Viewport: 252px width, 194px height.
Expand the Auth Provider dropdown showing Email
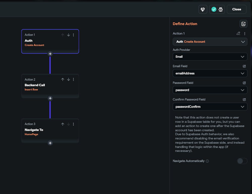point(210,57)
